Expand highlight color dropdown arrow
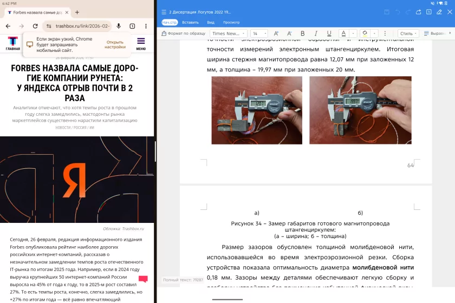The height and width of the screenshot is (303, 455). coord(374,34)
